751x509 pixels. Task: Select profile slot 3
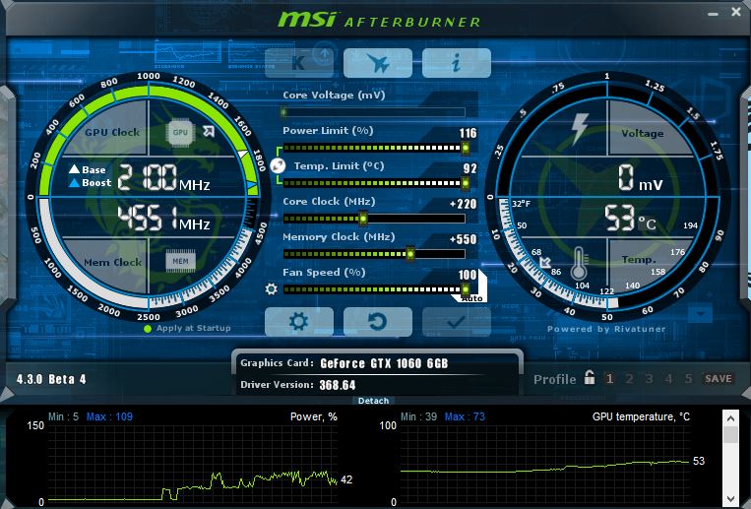point(649,379)
